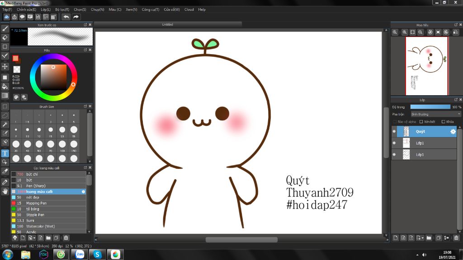
Task: Click the horizontal canvas scrollbar
Action: point(241,240)
